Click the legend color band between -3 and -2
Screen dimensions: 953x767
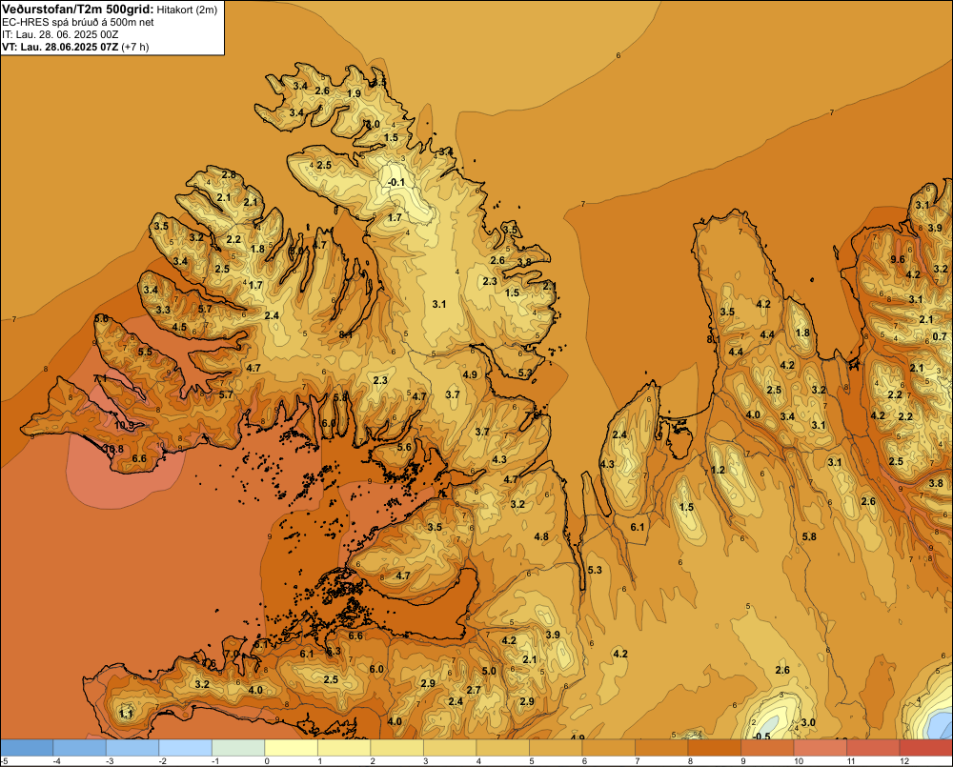tap(133, 748)
